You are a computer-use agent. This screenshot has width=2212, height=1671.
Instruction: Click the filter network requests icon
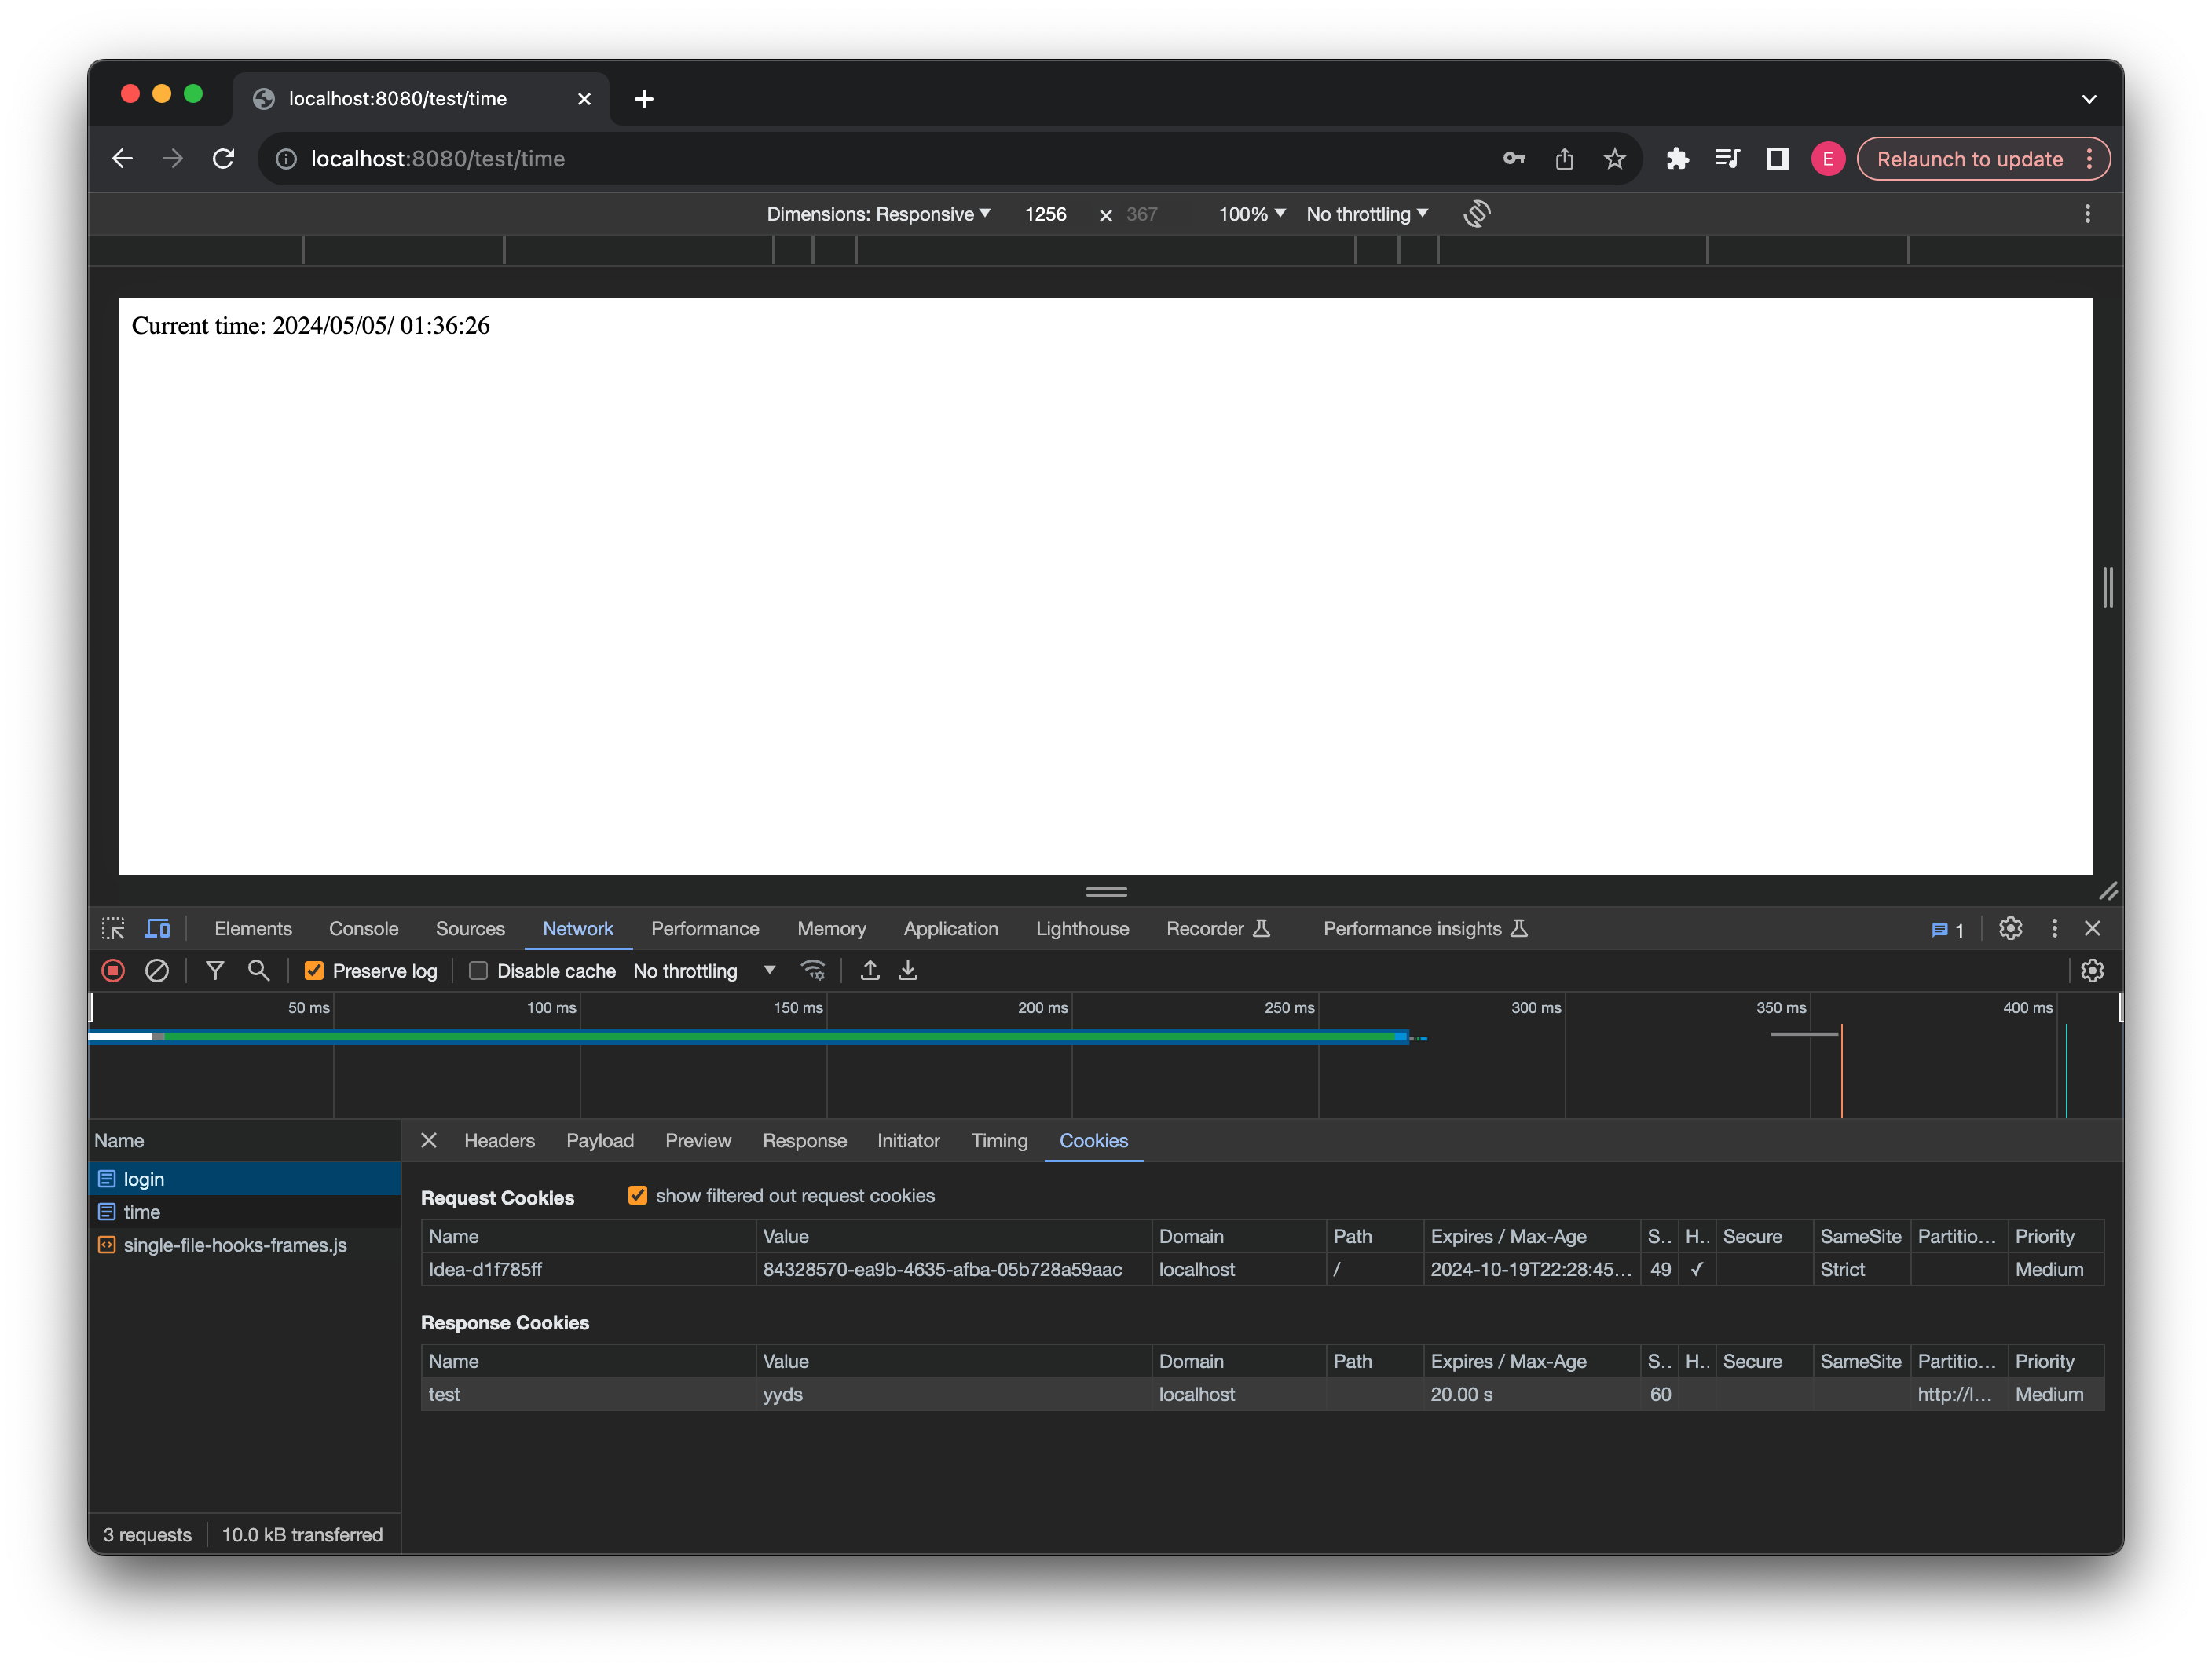pyautogui.click(x=211, y=971)
